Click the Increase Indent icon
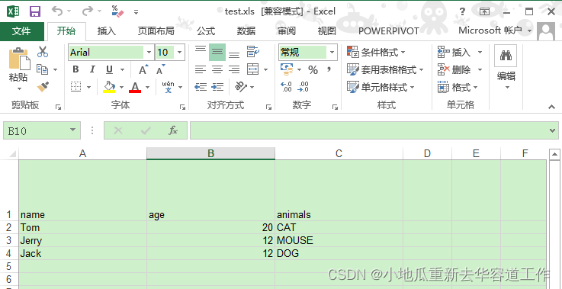Image resolution: width=562 pixels, height=289 pixels. [x=217, y=87]
